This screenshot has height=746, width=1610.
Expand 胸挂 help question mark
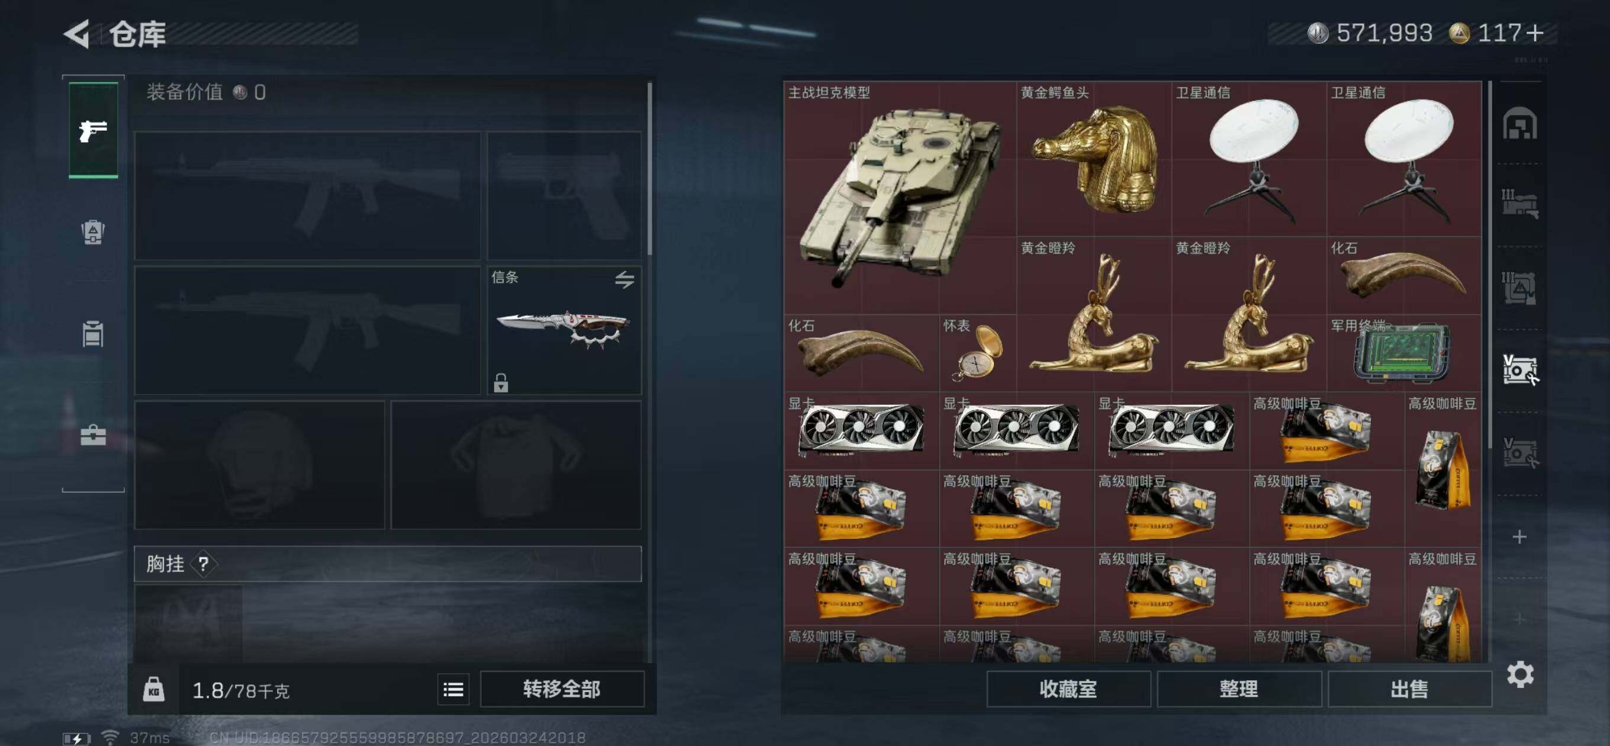(x=203, y=564)
